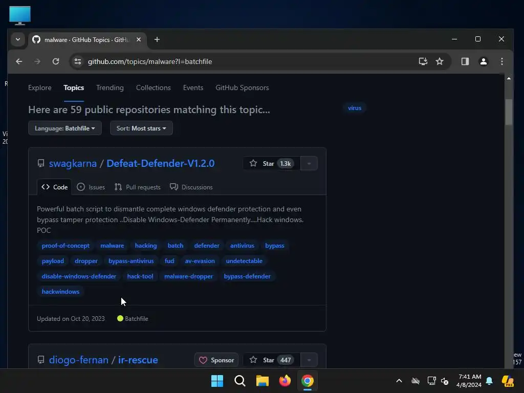The width and height of the screenshot is (524, 393).
Task: Open the Sort: Most stars dropdown
Action: pos(141,128)
